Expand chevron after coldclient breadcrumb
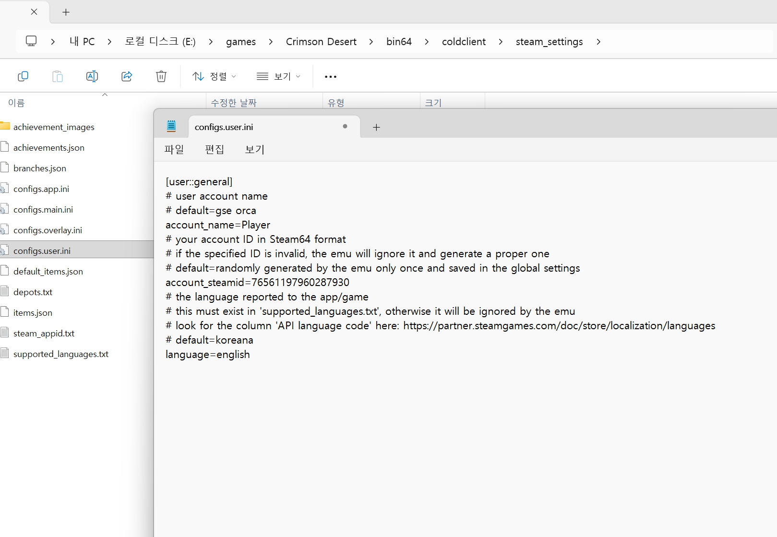 [x=501, y=42]
